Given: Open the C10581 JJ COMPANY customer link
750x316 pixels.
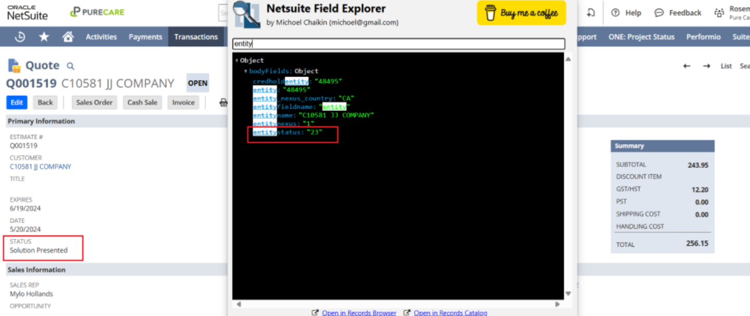Looking at the screenshot, I should pos(41,167).
